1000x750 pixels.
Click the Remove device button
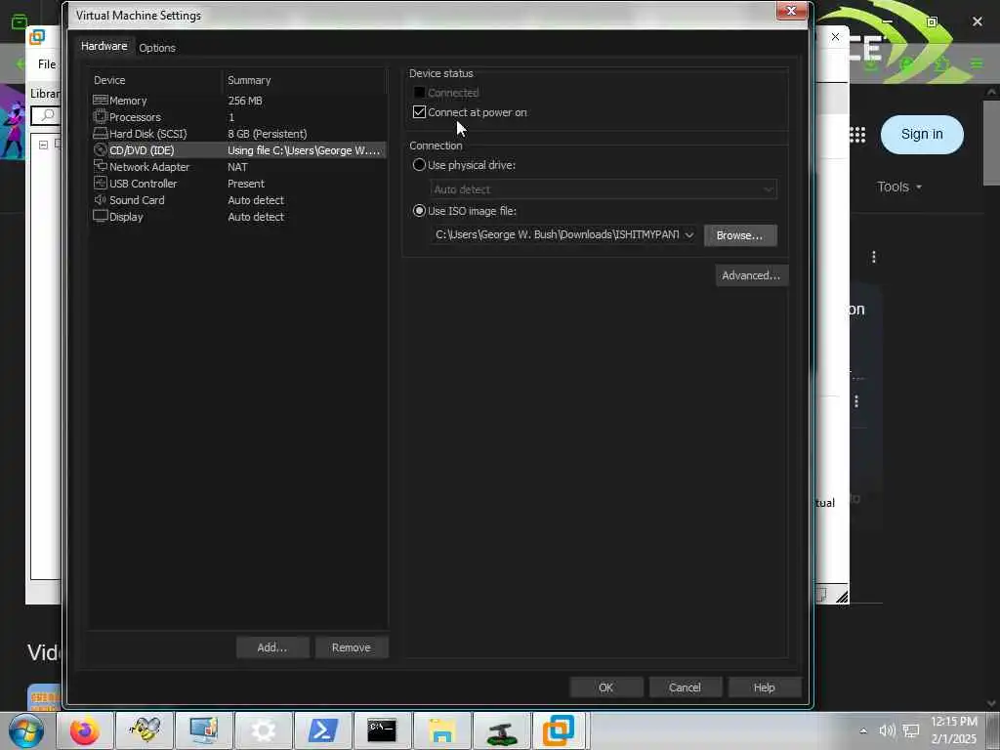(x=352, y=647)
